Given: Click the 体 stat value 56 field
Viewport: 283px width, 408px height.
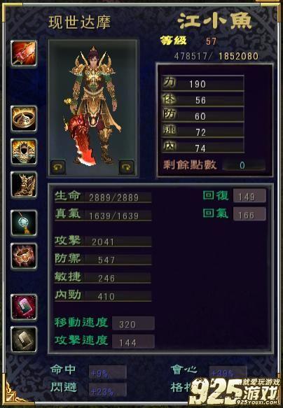Looking at the screenshot, I should tap(202, 99).
